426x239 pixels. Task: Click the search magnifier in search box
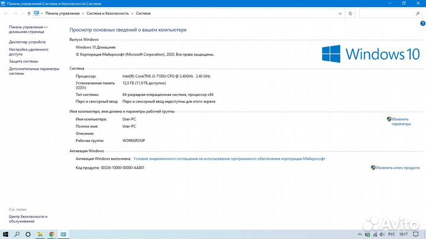pyautogui.click(x=418, y=13)
